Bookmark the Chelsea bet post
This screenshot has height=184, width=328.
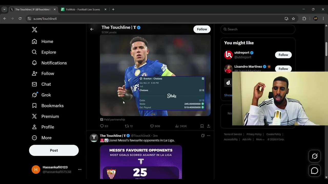pos(202,126)
